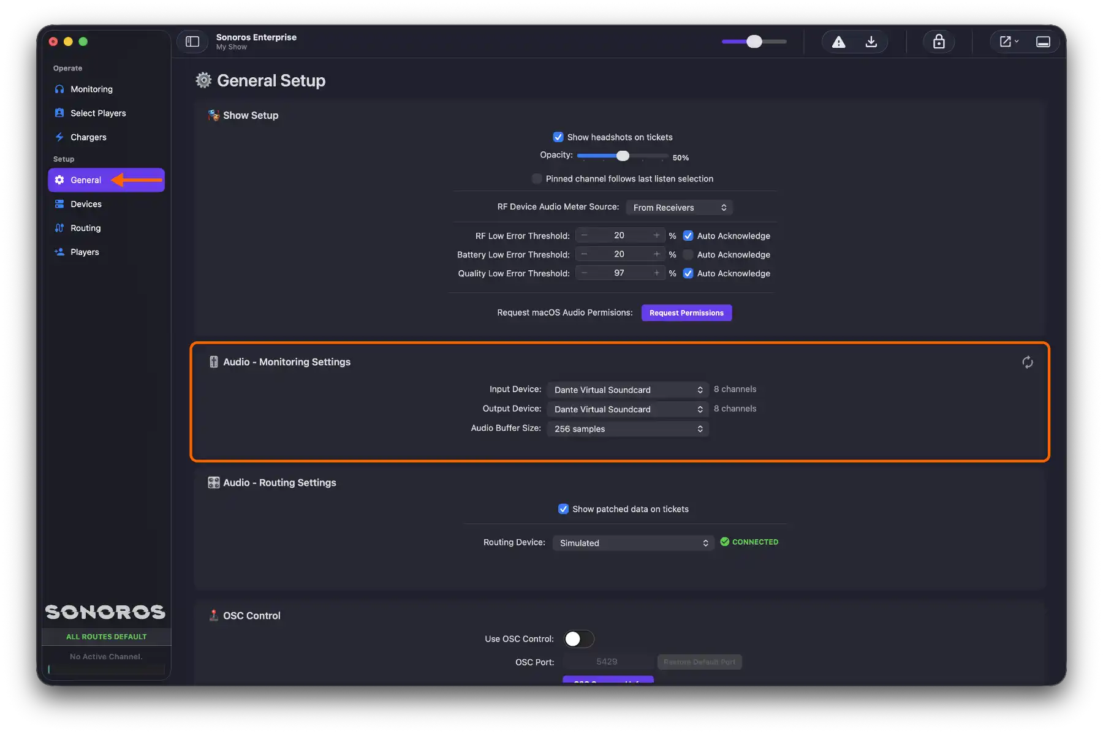This screenshot has height=734, width=1103.
Task: Open the edit window dropdown icon
Action: [1009, 42]
